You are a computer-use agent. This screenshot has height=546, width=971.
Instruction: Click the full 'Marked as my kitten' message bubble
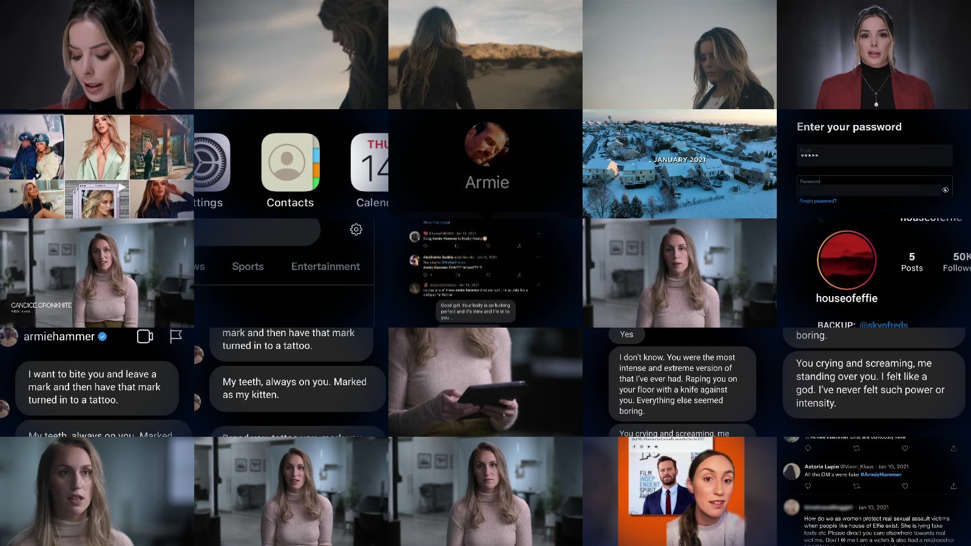click(x=297, y=388)
